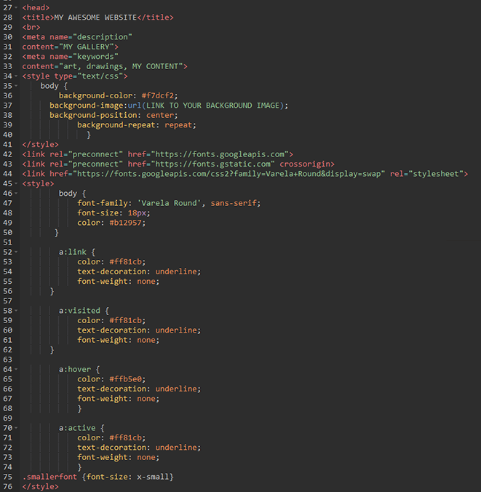
Task: Click the title text MY AWESOME WEBSITE
Action: pos(95,17)
